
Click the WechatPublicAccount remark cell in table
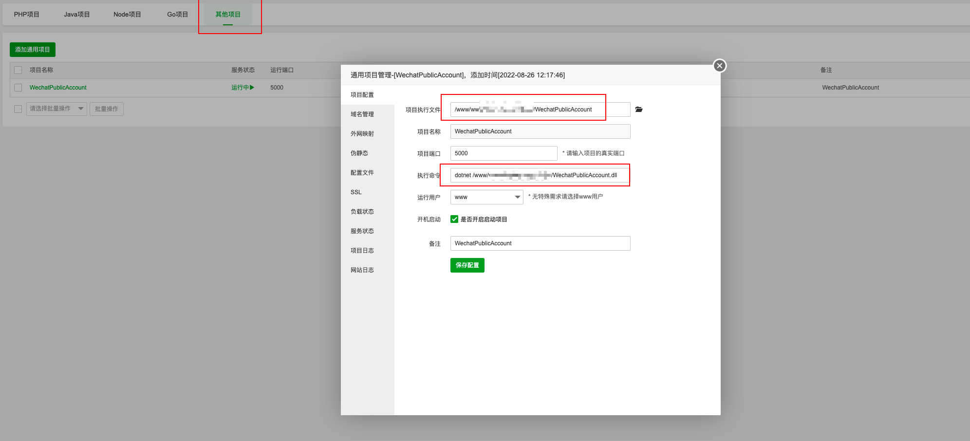point(851,88)
